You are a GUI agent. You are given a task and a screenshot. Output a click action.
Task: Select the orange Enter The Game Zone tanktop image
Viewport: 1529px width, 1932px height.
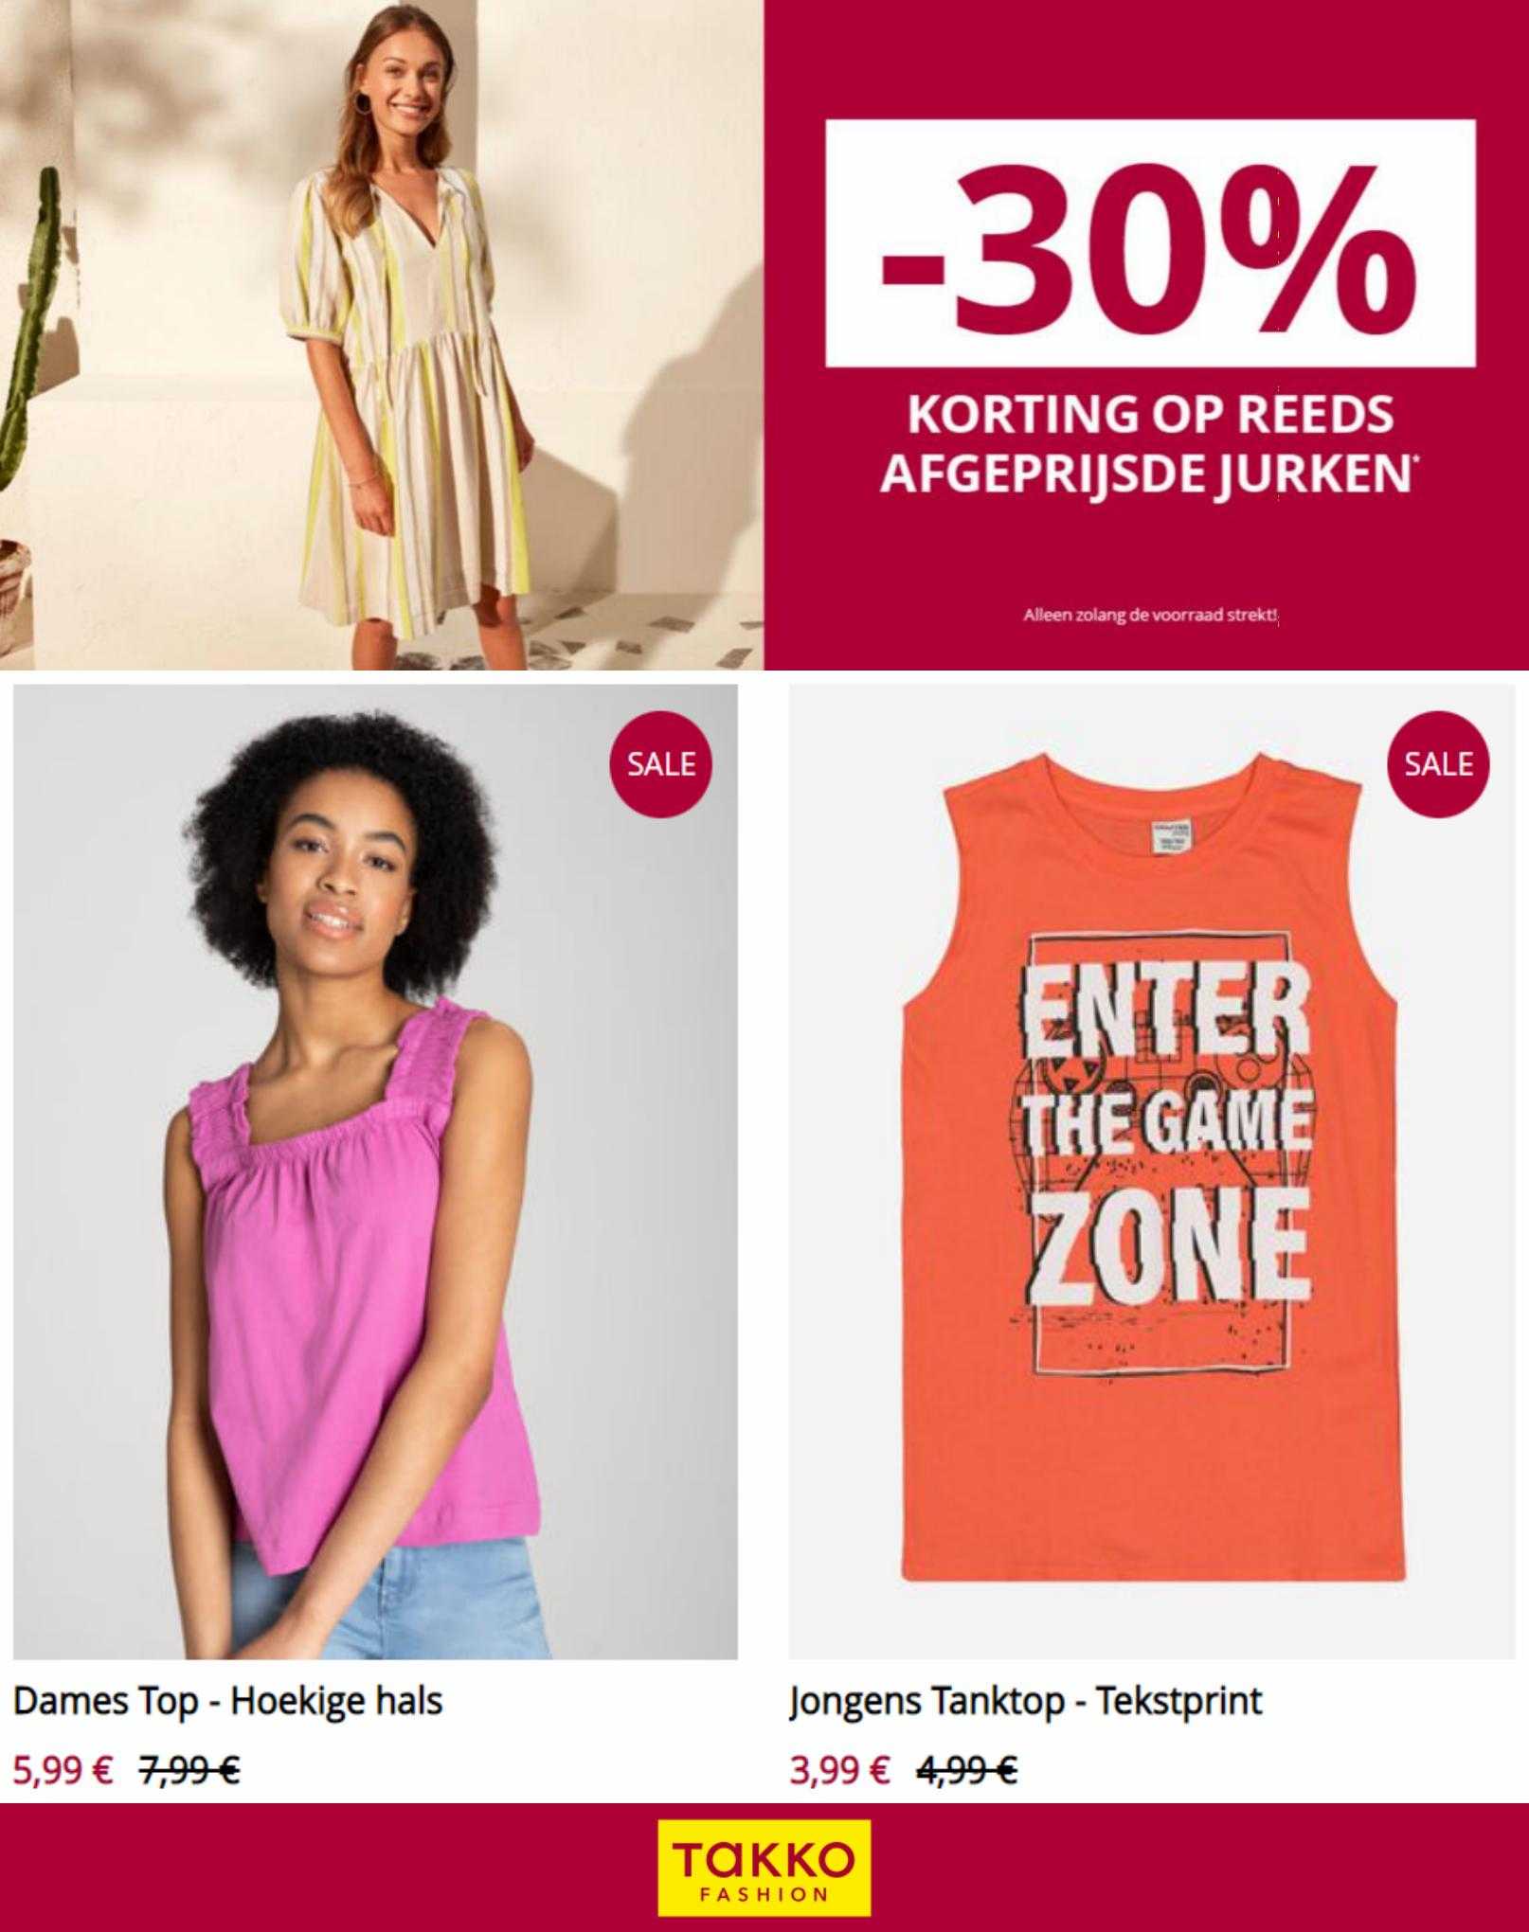(x=1152, y=1172)
